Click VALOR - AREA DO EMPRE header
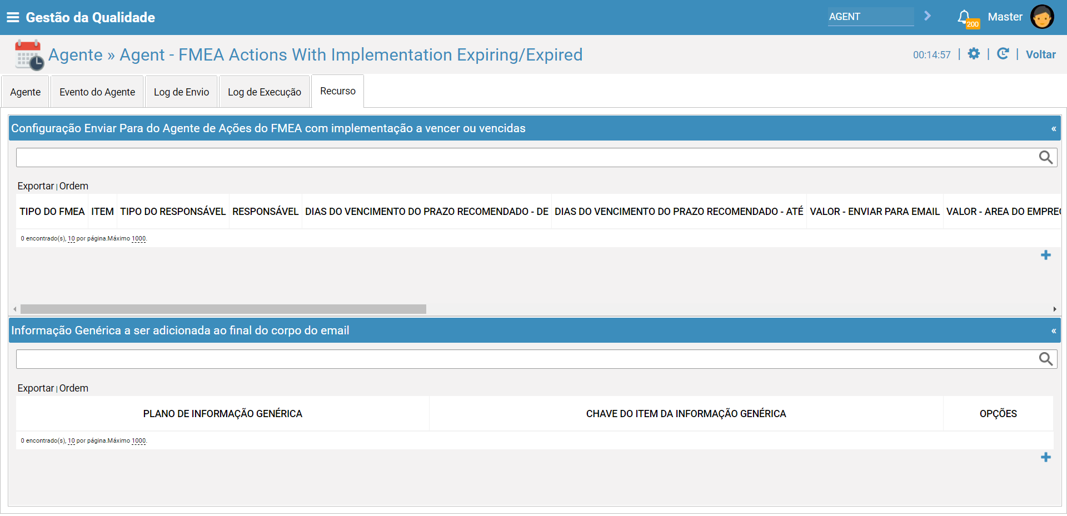Image resolution: width=1067 pixels, height=516 pixels. pos(1003,212)
